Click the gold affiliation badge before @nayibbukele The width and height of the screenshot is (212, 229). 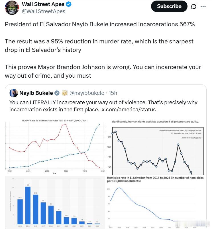(x=64, y=93)
